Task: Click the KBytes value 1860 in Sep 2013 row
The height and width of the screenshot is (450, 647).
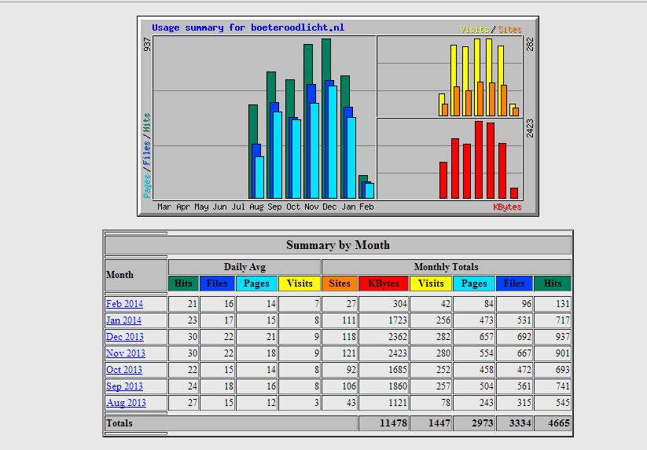Action: pos(397,386)
